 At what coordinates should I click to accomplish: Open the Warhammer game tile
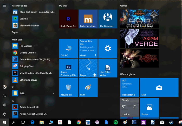point(140,19)
